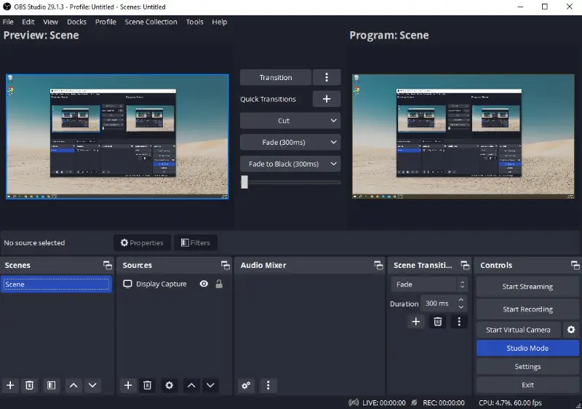This screenshot has width=582, height=409.
Task: Add a new source with plus icon
Action: point(128,385)
